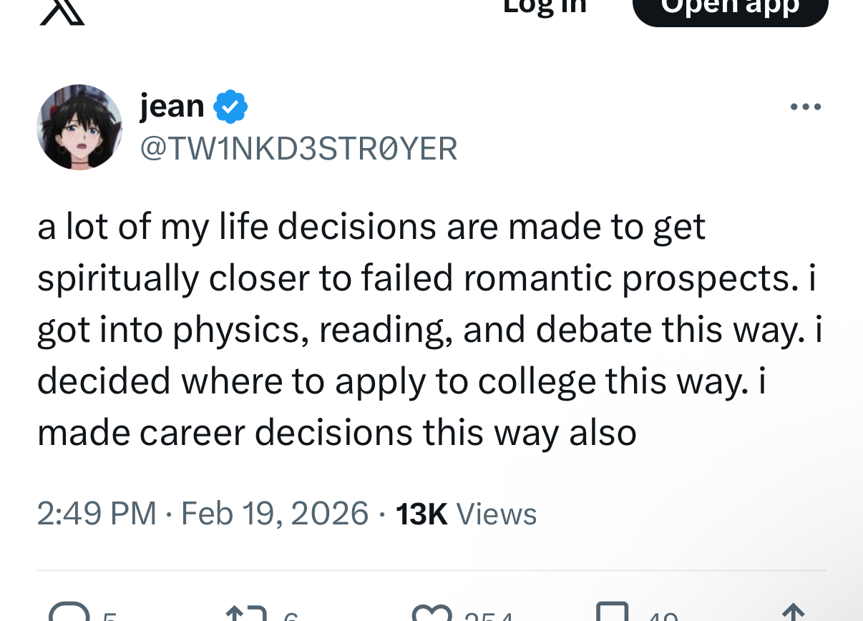Visit the @TW1NKD3STR0YER handle link
This screenshot has width=863, height=621.
298,148
